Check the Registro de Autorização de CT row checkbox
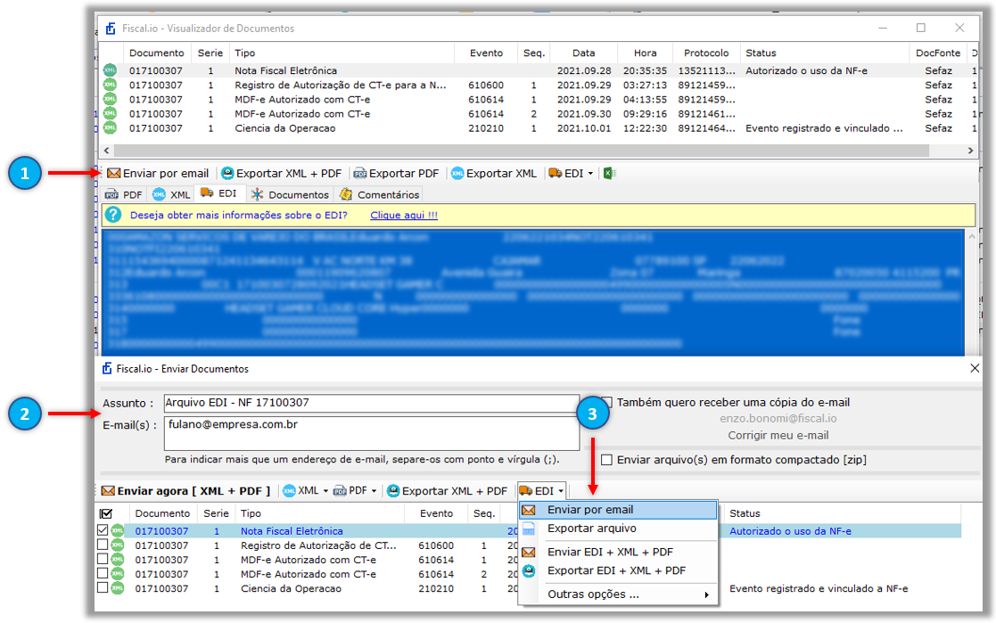The image size is (996, 623). click(103, 545)
